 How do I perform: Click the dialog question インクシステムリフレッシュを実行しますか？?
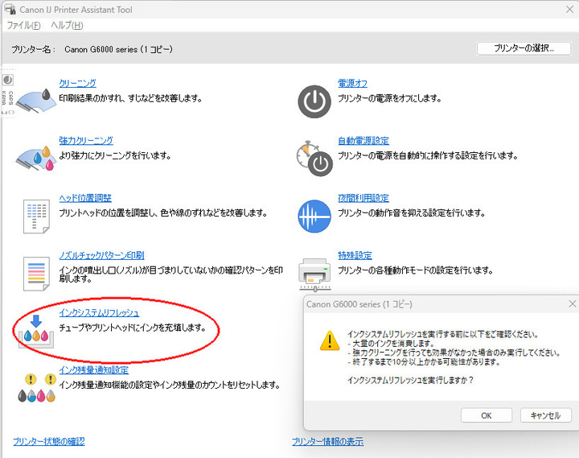coord(410,380)
